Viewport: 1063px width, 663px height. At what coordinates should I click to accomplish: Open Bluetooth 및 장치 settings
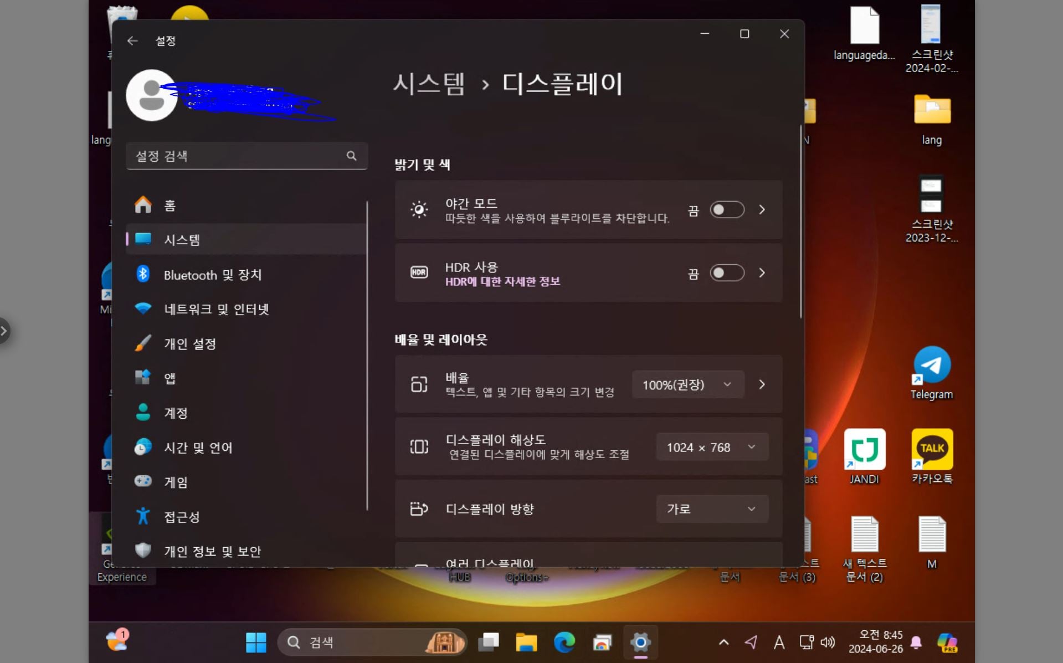click(x=246, y=274)
